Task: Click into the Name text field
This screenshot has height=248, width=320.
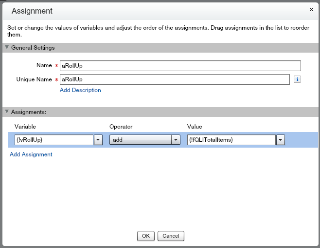Action: coord(179,66)
